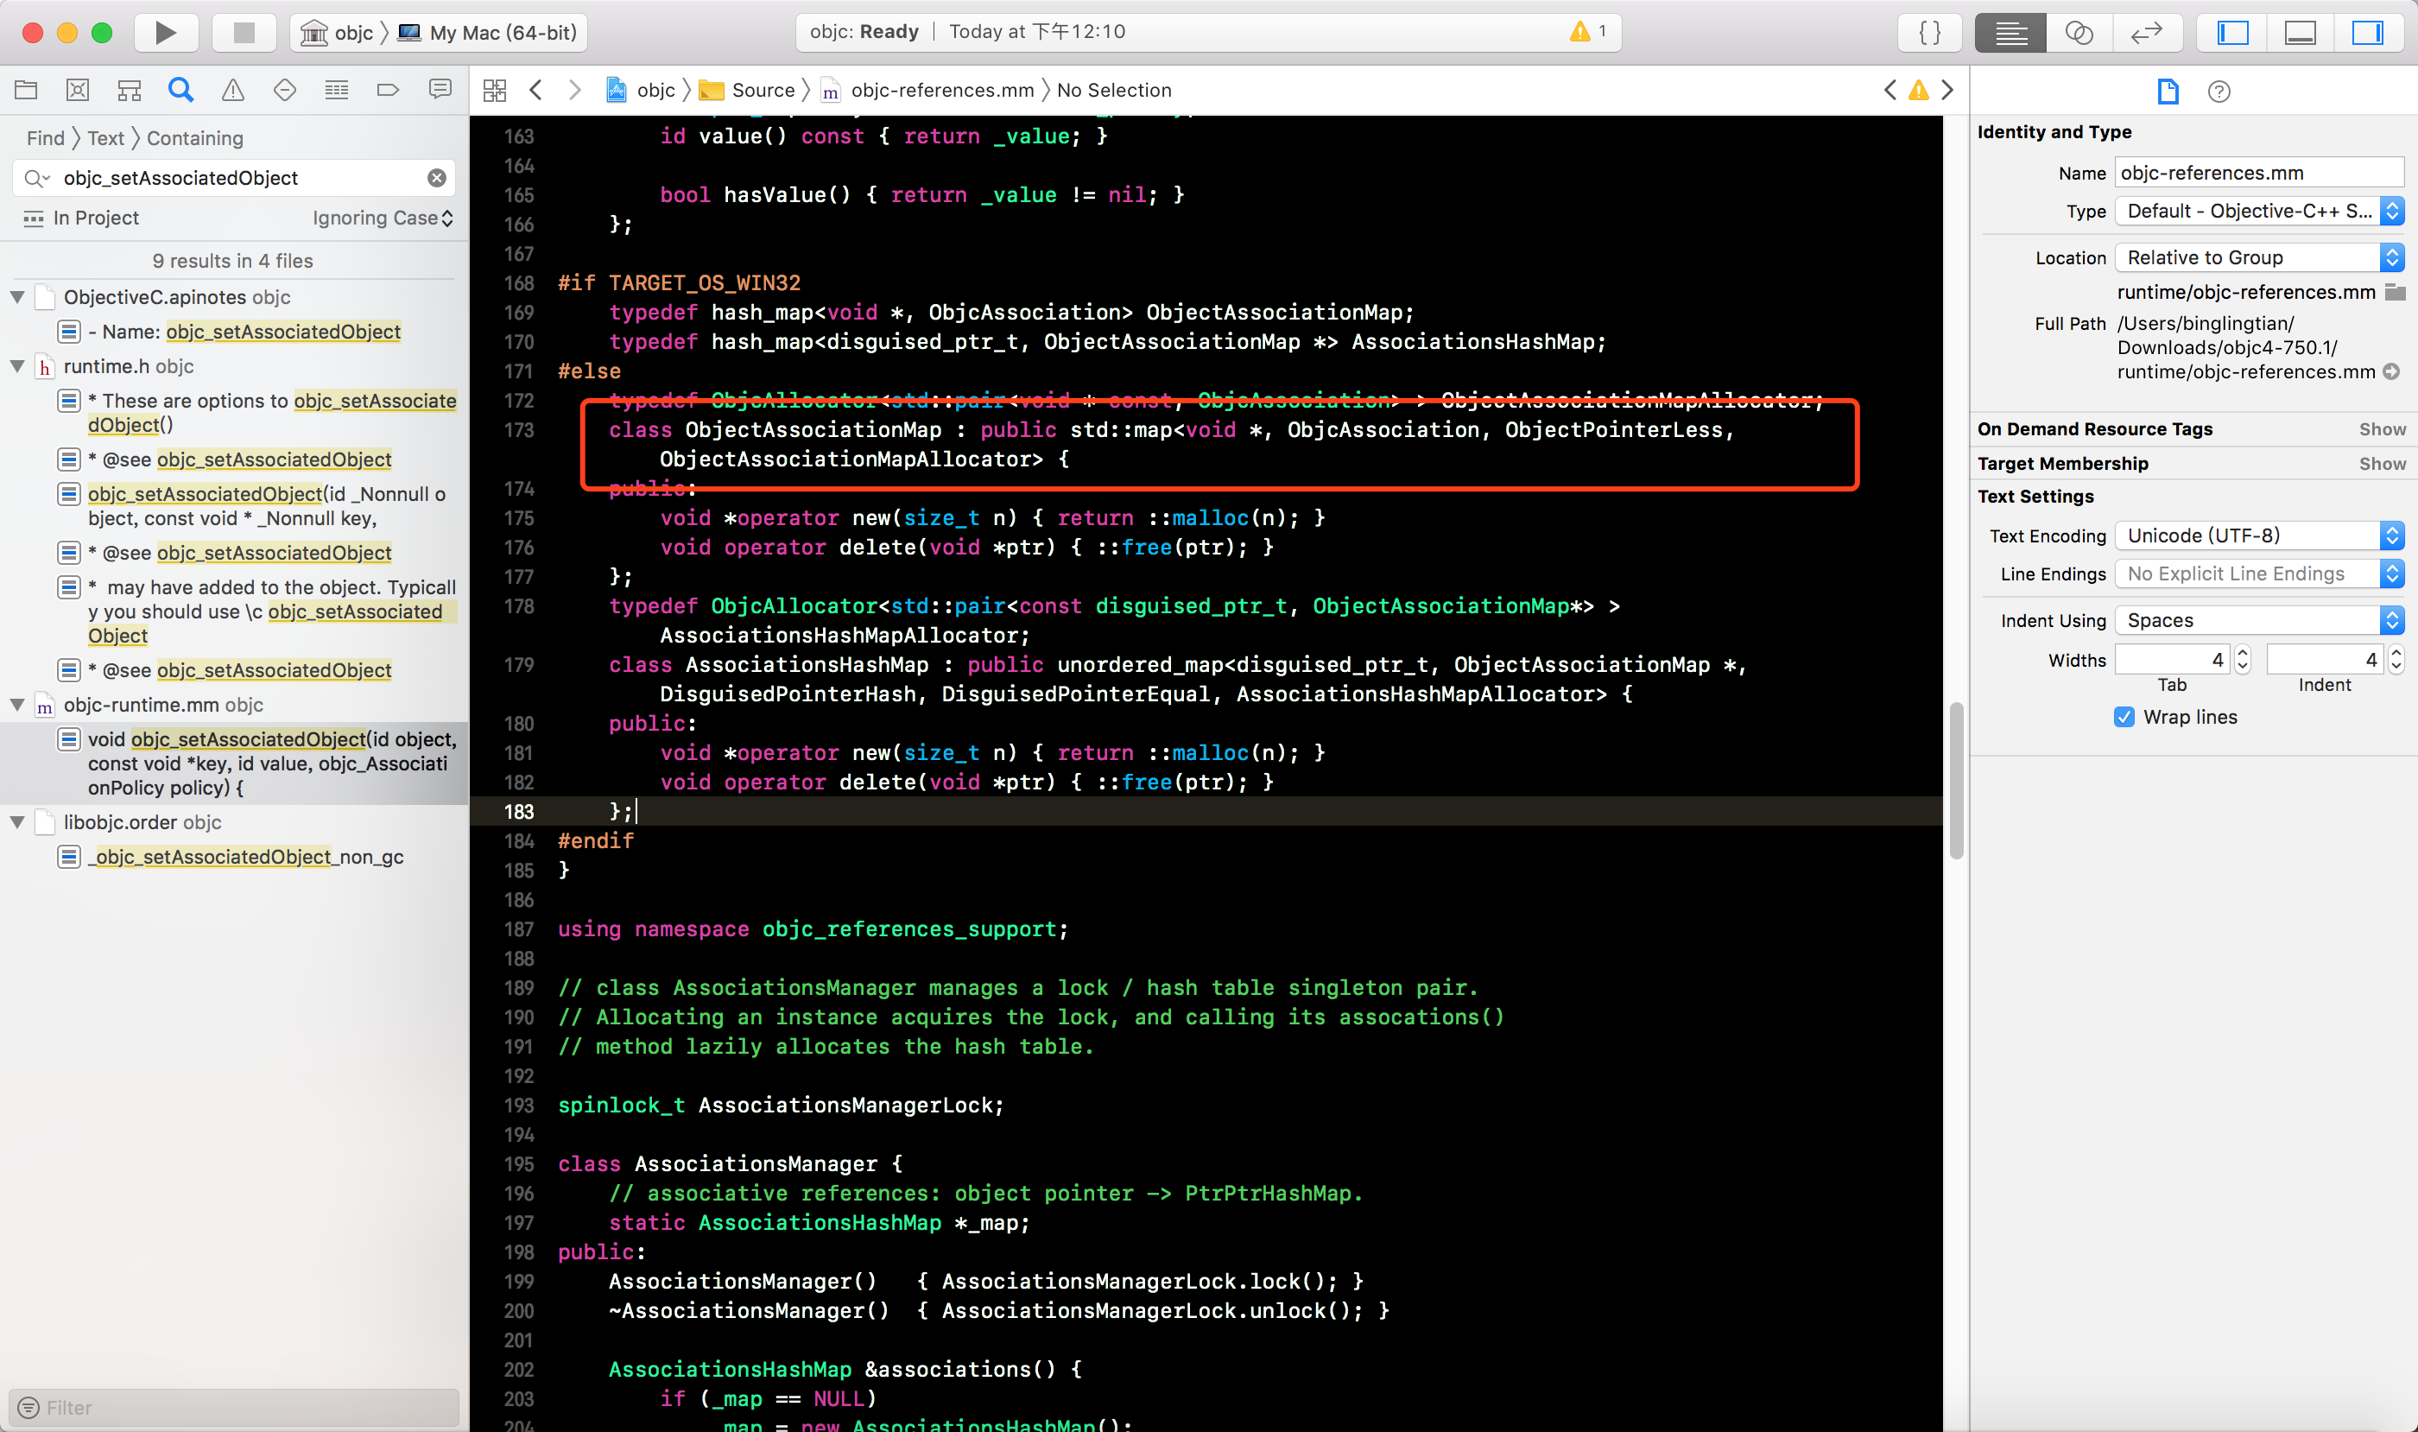Image resolution: width=2418 pixels, height=1432 pixels.
Task: Click Show next to Target Membership
Action: click(2382, 464)
